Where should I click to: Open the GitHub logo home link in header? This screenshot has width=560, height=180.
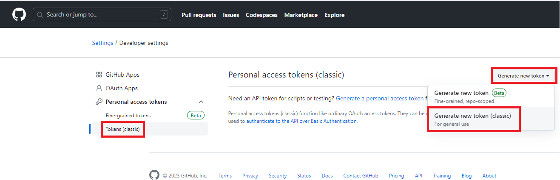tap(19, 14)
